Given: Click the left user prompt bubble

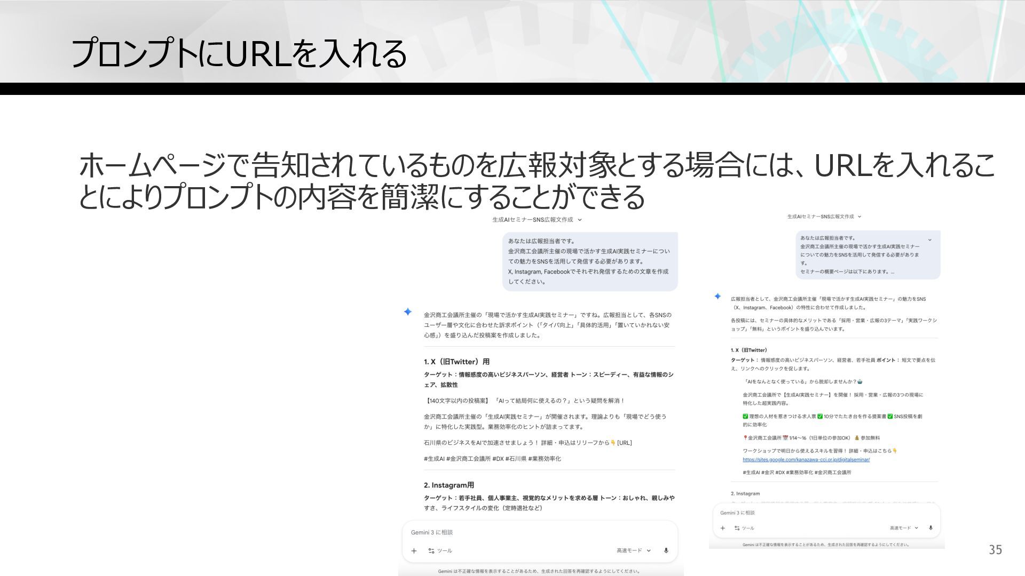Looking at the screenshot, I should (589, 261).
